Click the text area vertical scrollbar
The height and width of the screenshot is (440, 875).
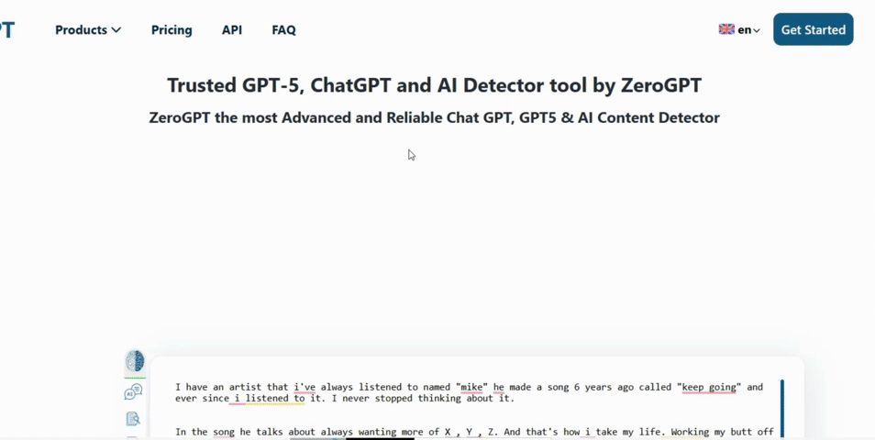point(782,410)
